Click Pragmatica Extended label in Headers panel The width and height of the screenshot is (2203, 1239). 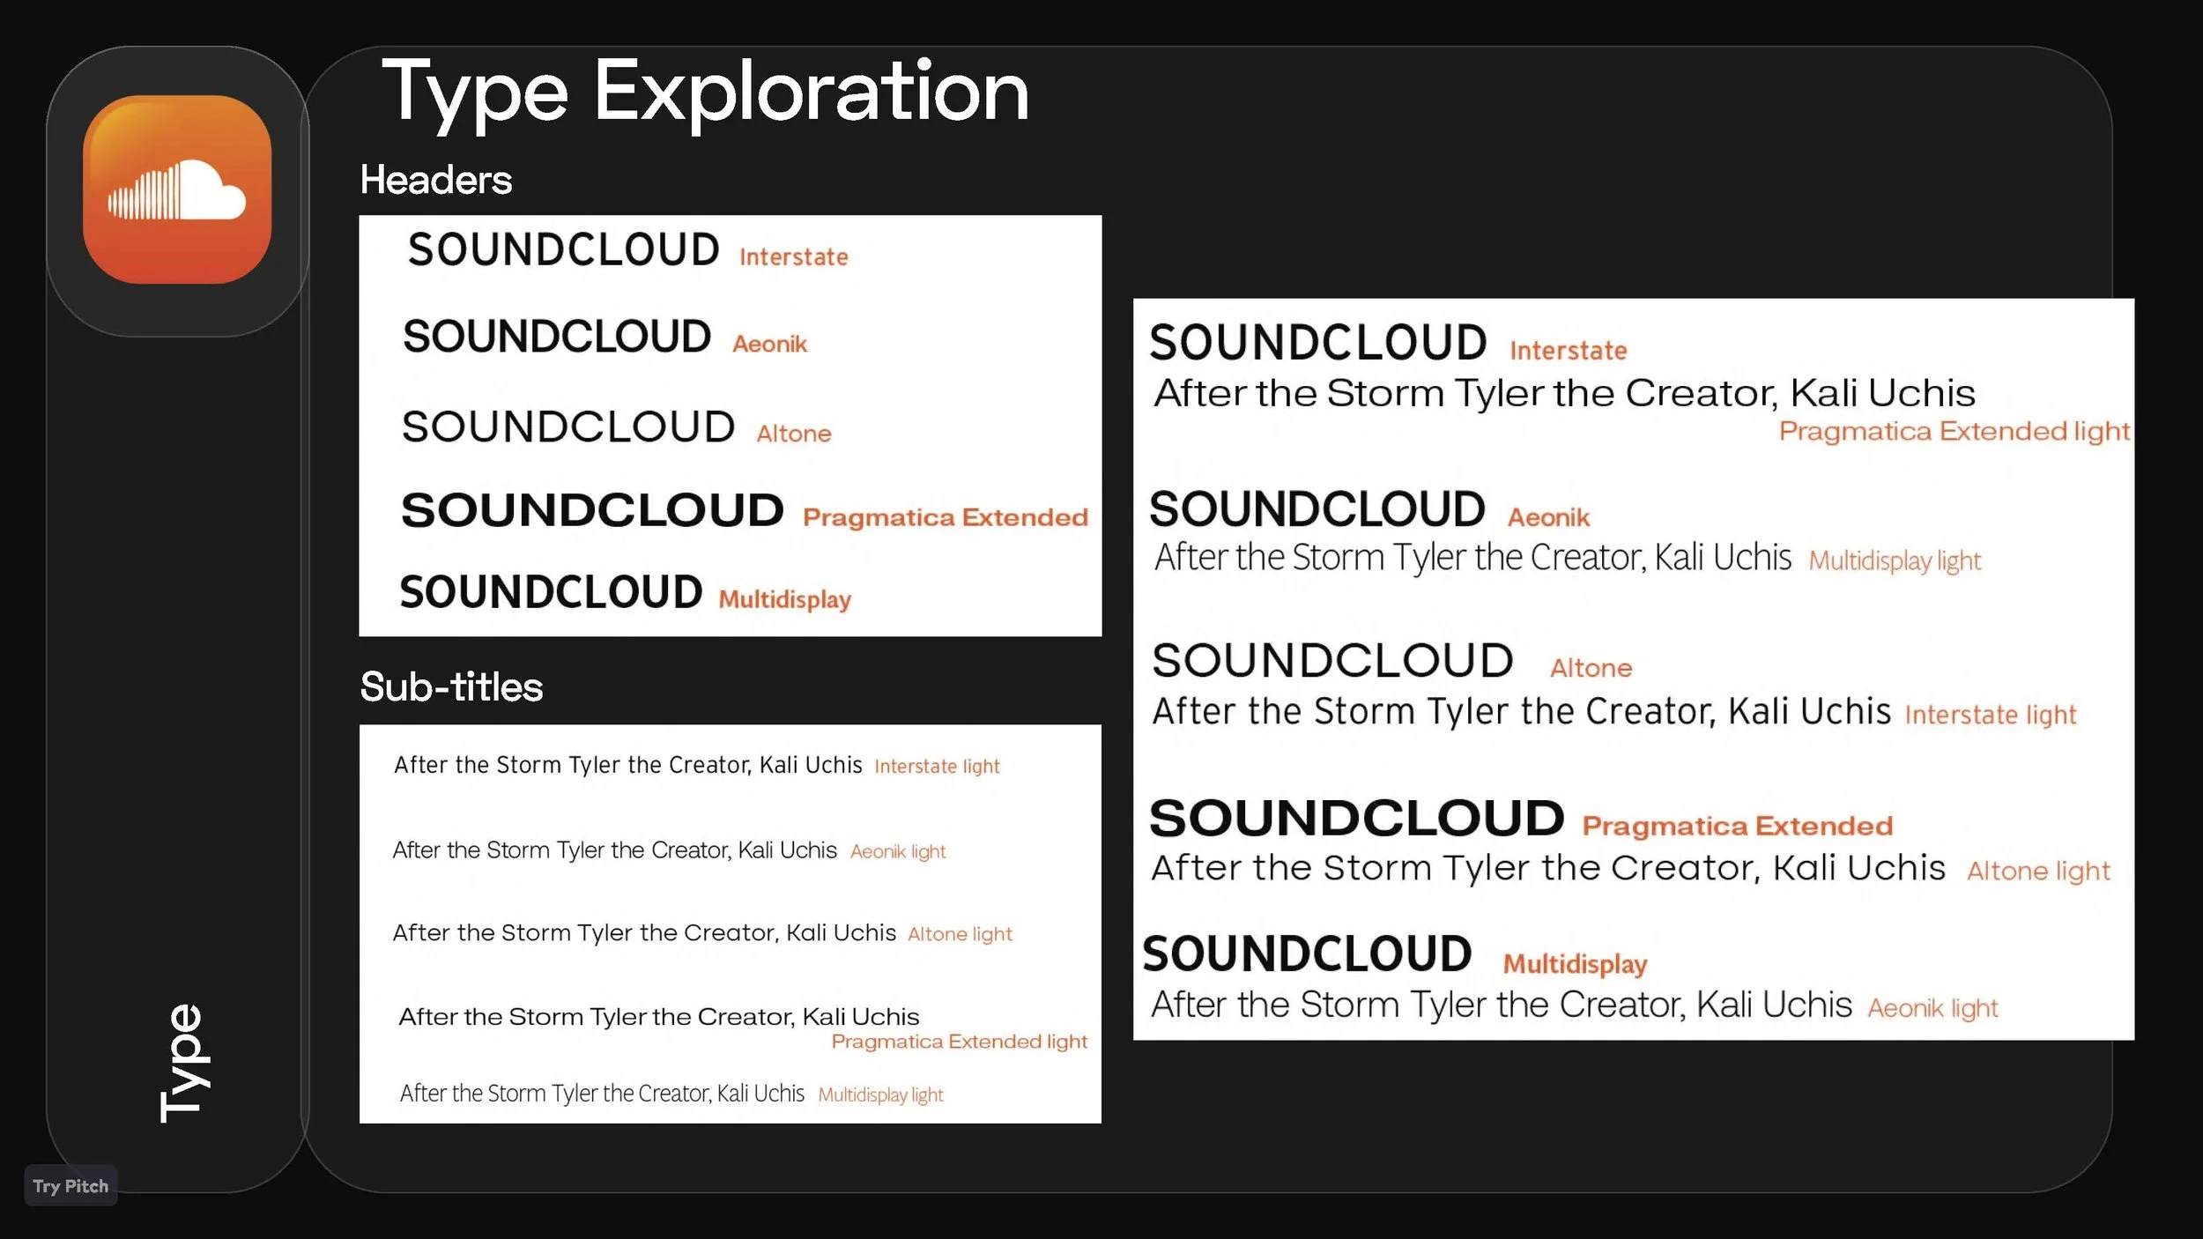[945, 517]
